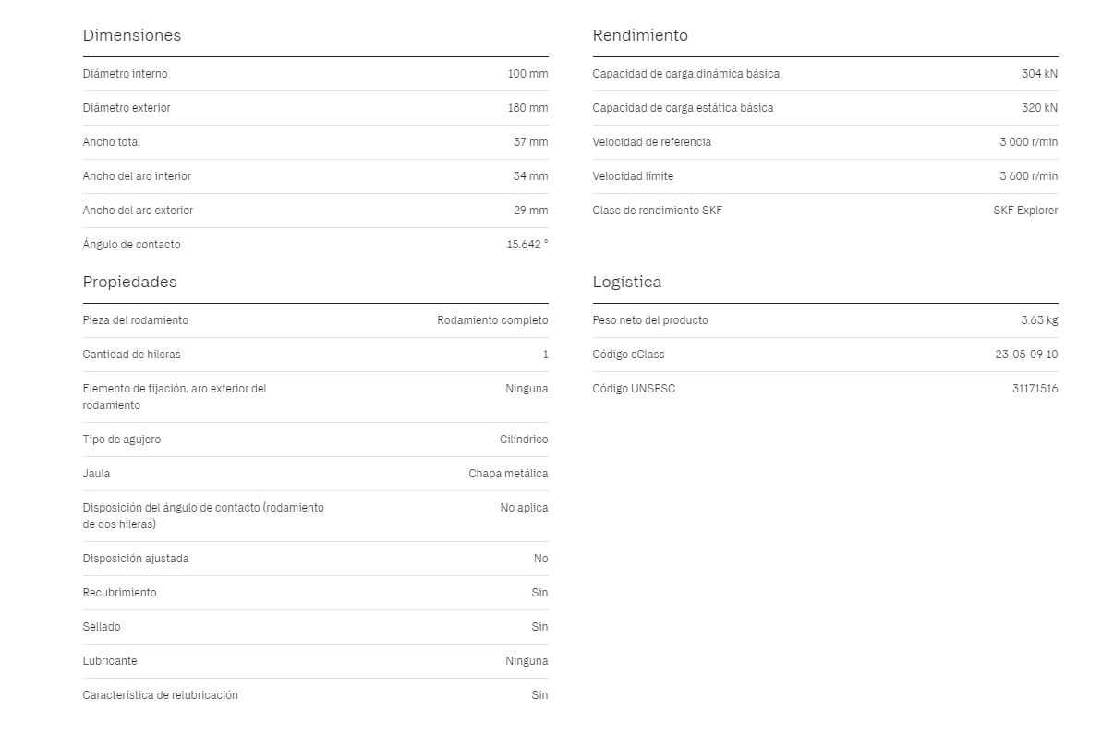Click the Característica de relubricación label
Image resolution: width=1114 pixels, height=747 pixels.
[x=161, y=695]
